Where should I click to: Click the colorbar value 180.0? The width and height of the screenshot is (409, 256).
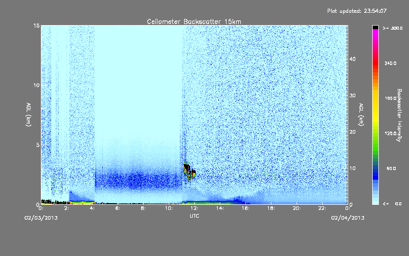click(x=390, y=98)
